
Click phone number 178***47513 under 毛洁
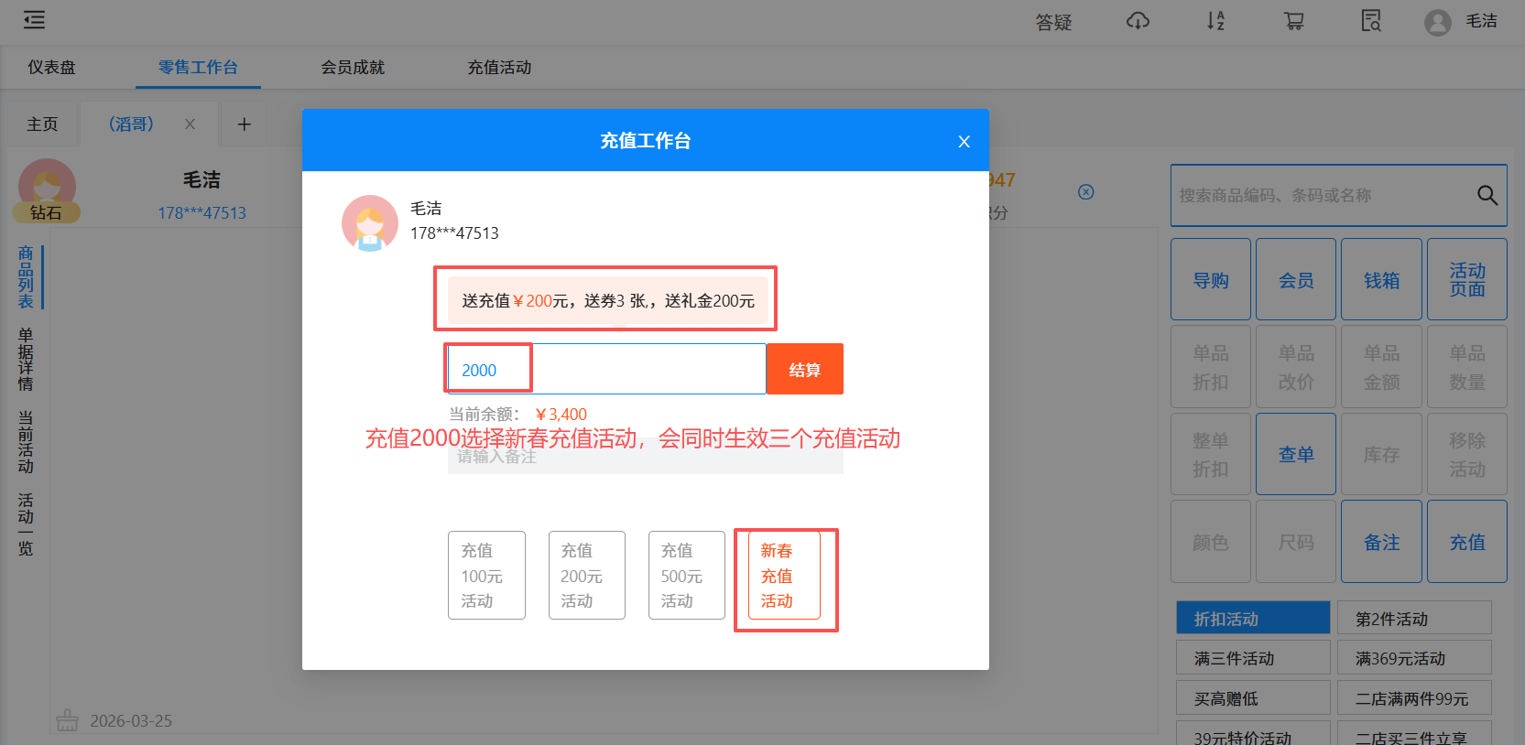(202, 212)
